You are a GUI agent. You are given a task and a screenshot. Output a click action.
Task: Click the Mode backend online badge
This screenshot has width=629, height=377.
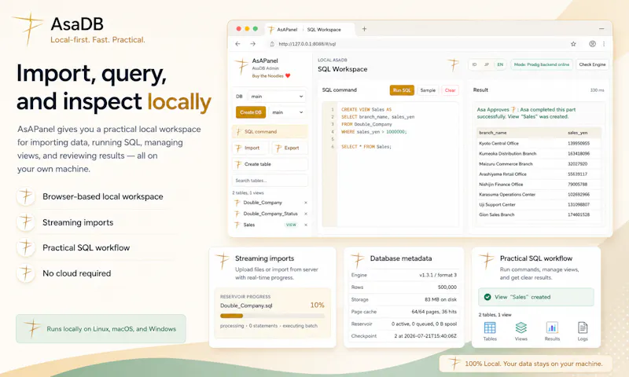coord(542,64)
